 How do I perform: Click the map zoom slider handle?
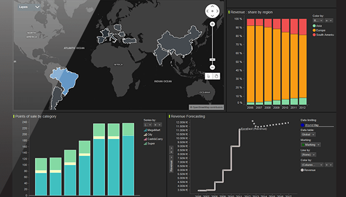point(213,60)
